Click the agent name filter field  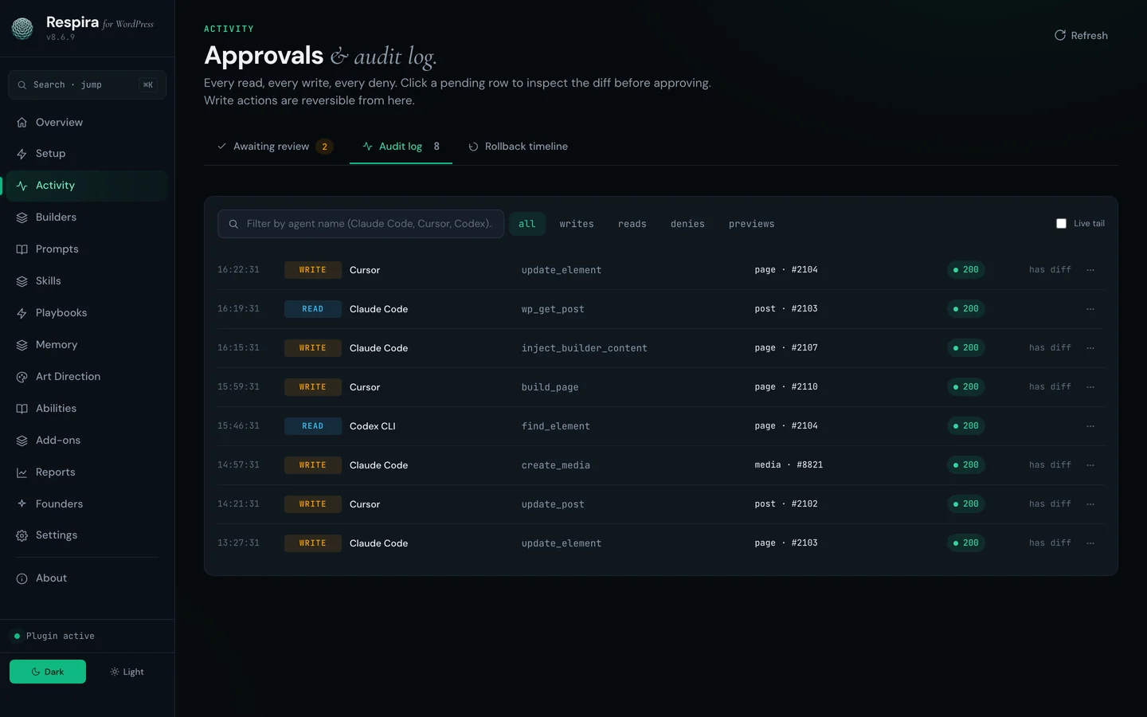pos(361,224)
